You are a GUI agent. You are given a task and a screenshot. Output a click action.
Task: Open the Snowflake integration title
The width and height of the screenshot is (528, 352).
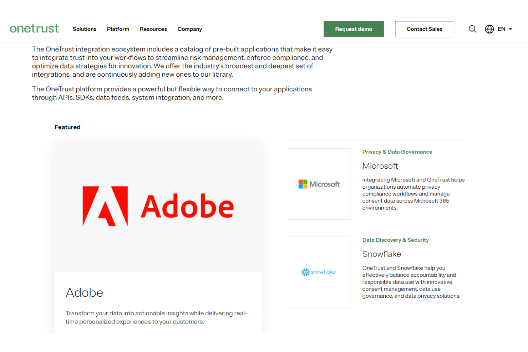pyautogui.click(x=381, y=254)
